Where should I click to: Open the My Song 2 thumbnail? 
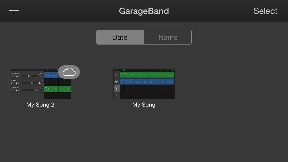pyautogui.click(x=41, y=84)
